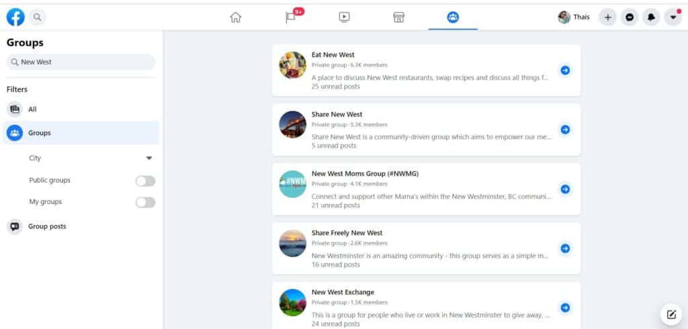Open the Marketplace tab
The image size is (688, 329).
[398, 17]
